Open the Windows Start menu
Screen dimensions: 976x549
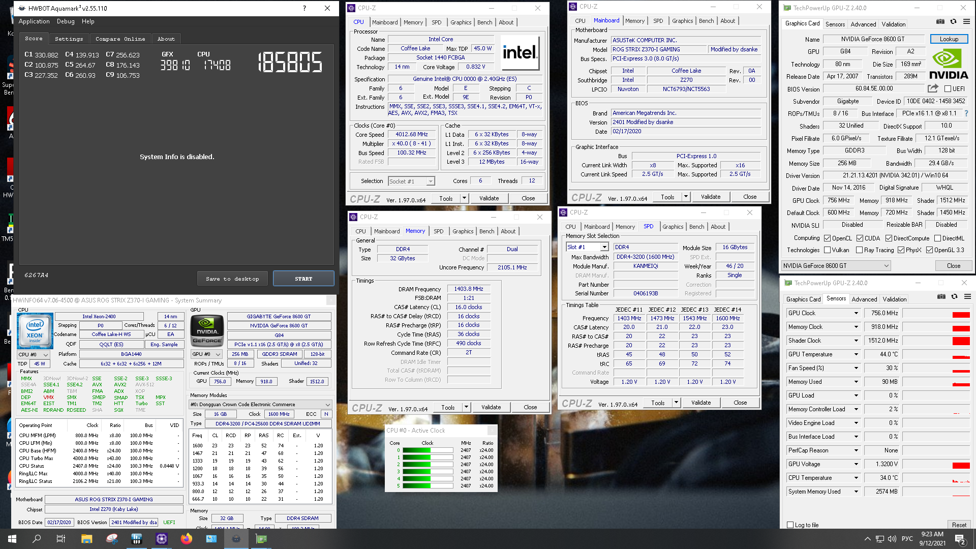click(x=12, y=539)
